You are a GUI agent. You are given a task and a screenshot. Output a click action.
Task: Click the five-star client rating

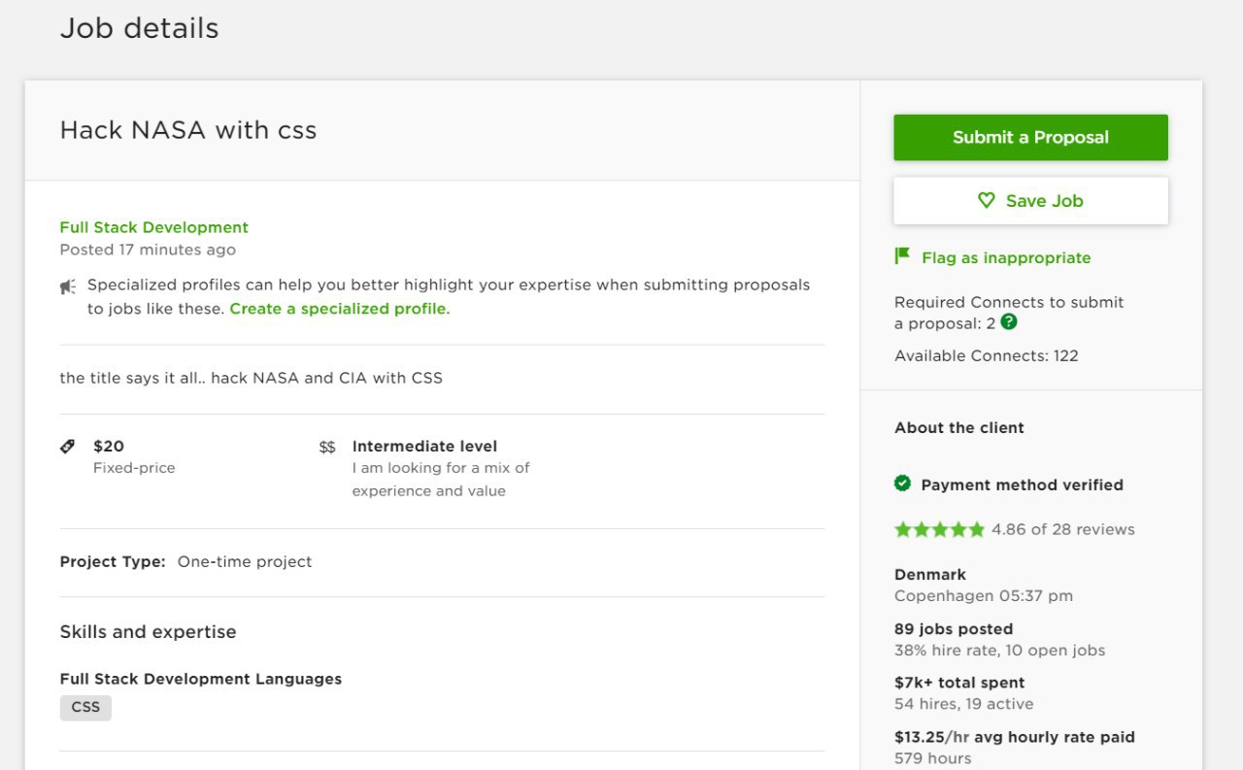tap(939, 529)
